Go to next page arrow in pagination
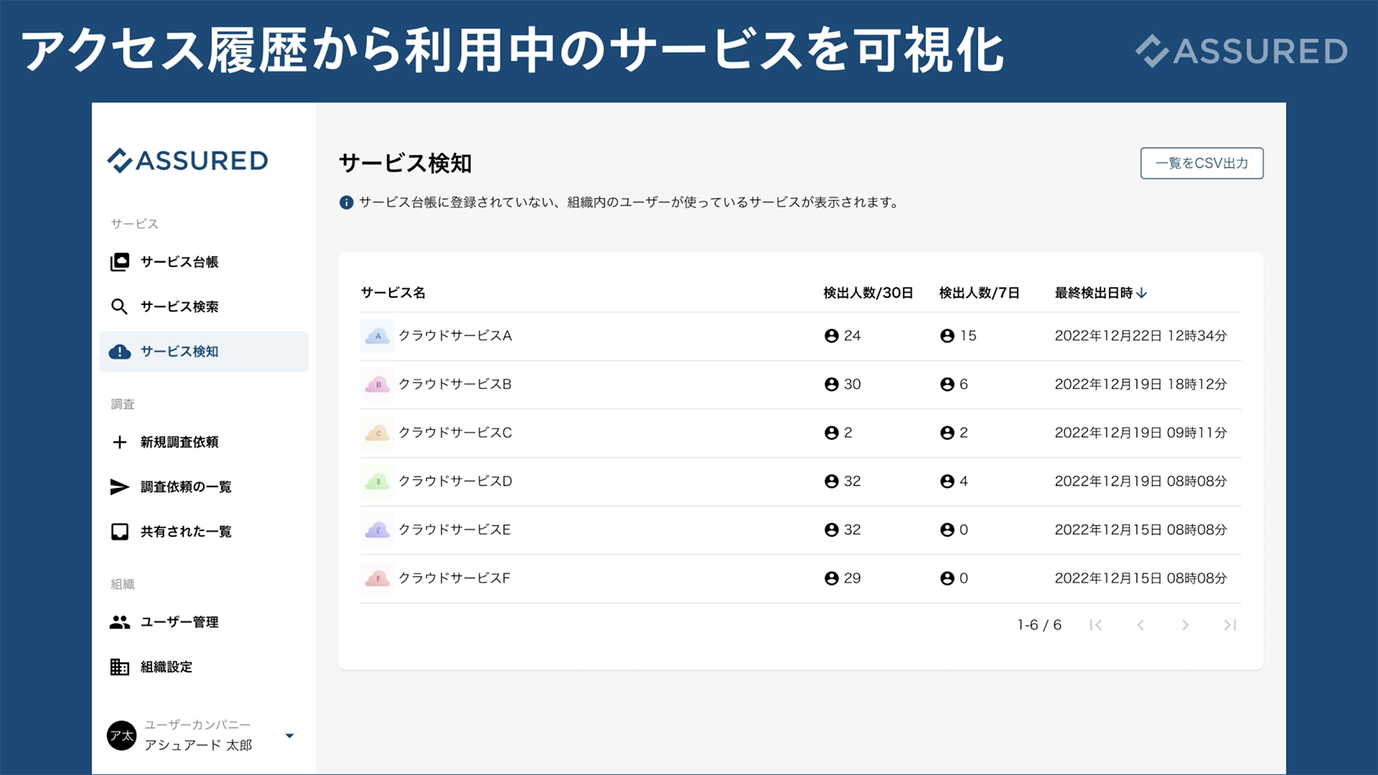Viewport: 1378px width, 775px height. click(x=1185, y=625)
